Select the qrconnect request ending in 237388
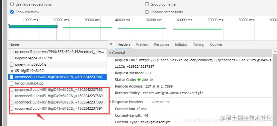Screen dimensions: 277x126 (x=57, y=90)
